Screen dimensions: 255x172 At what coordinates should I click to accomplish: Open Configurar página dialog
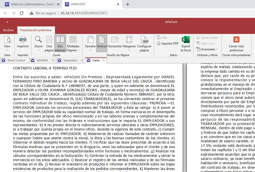click(x=144, y=43)
